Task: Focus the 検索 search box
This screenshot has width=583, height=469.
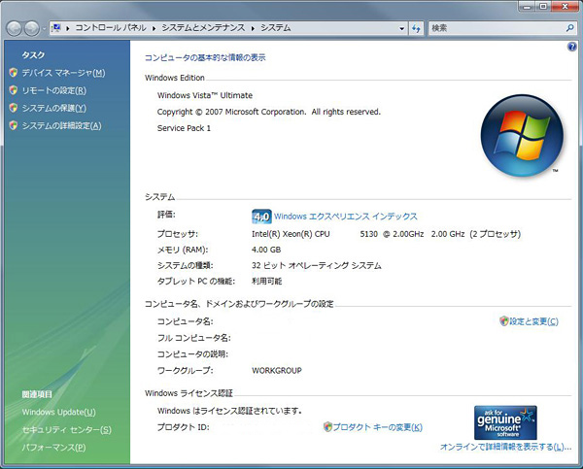Action: (497, 28)
